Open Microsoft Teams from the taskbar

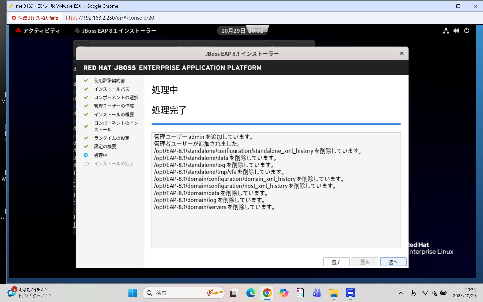point(316,293)
